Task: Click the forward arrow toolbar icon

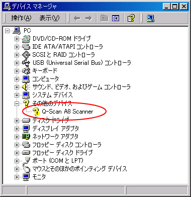Action: click(88, 19)
